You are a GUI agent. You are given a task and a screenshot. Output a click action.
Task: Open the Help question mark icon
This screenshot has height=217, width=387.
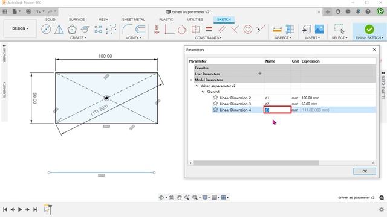click(368, 11)
